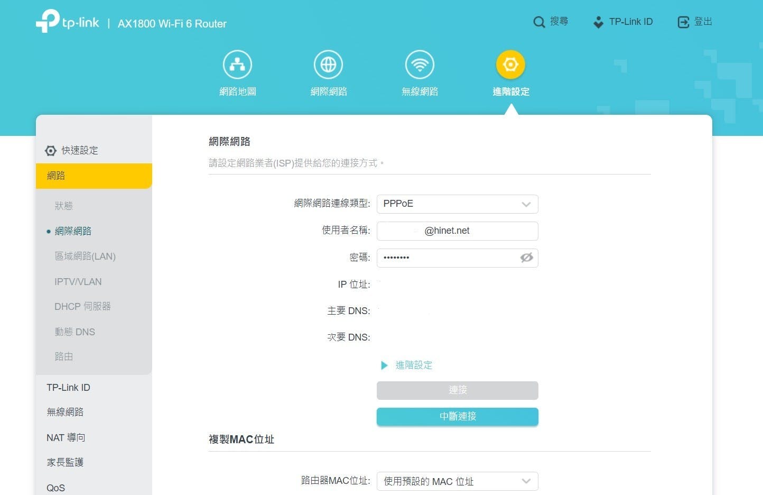Click the TP-Link ID header icon
The width and height of the screenshot is (763, 495).
coord(598,22)
